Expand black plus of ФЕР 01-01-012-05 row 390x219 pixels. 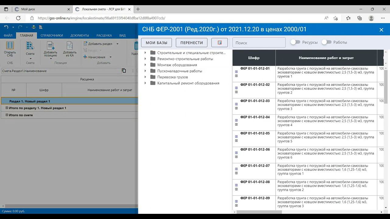(236, 141)
